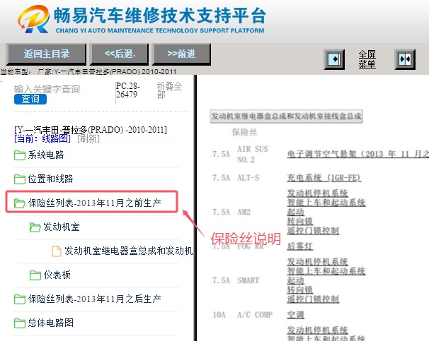Open 遥控门锁控制 link in AM2 row
429x341 pixels.
tap(313, 231)
